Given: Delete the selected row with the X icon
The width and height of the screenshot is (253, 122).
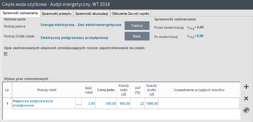Looking at the screenshot, I should pos(246,99).
